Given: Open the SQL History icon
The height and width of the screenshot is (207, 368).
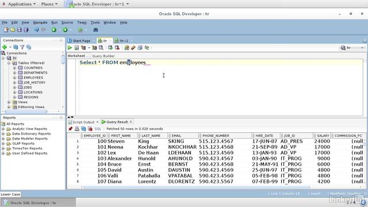Looking at the screenshot, I should [x=140, y=48].
